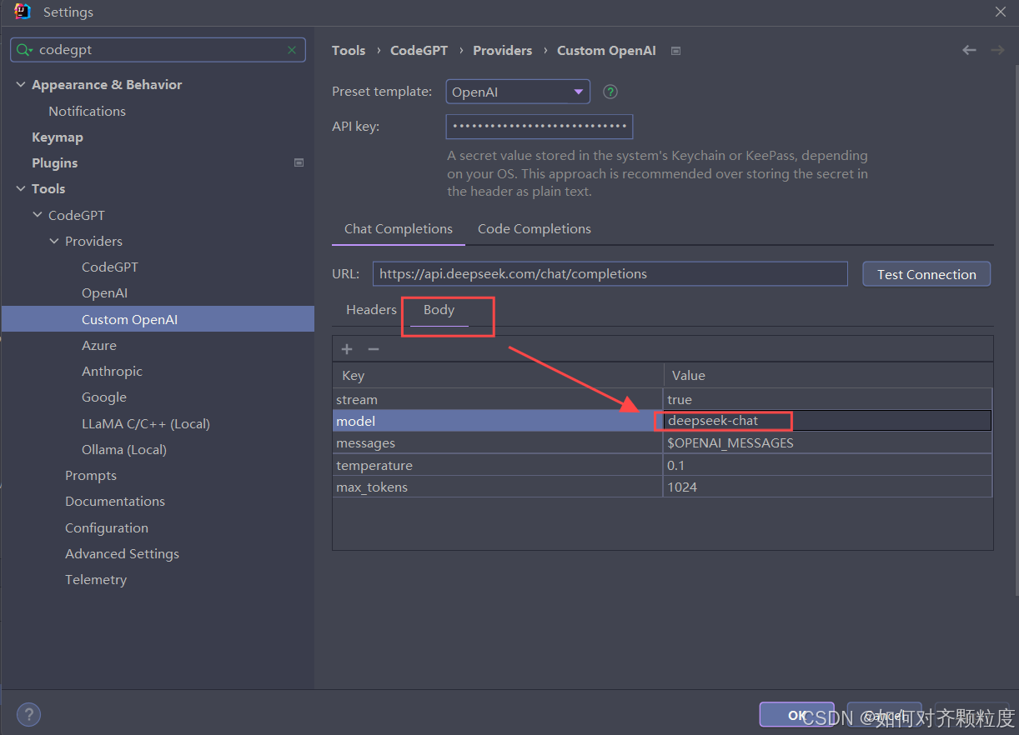This screenshot has width=1019, height=735.
Task: Click the Plugins row indicator icon
Action: [299, 162]
